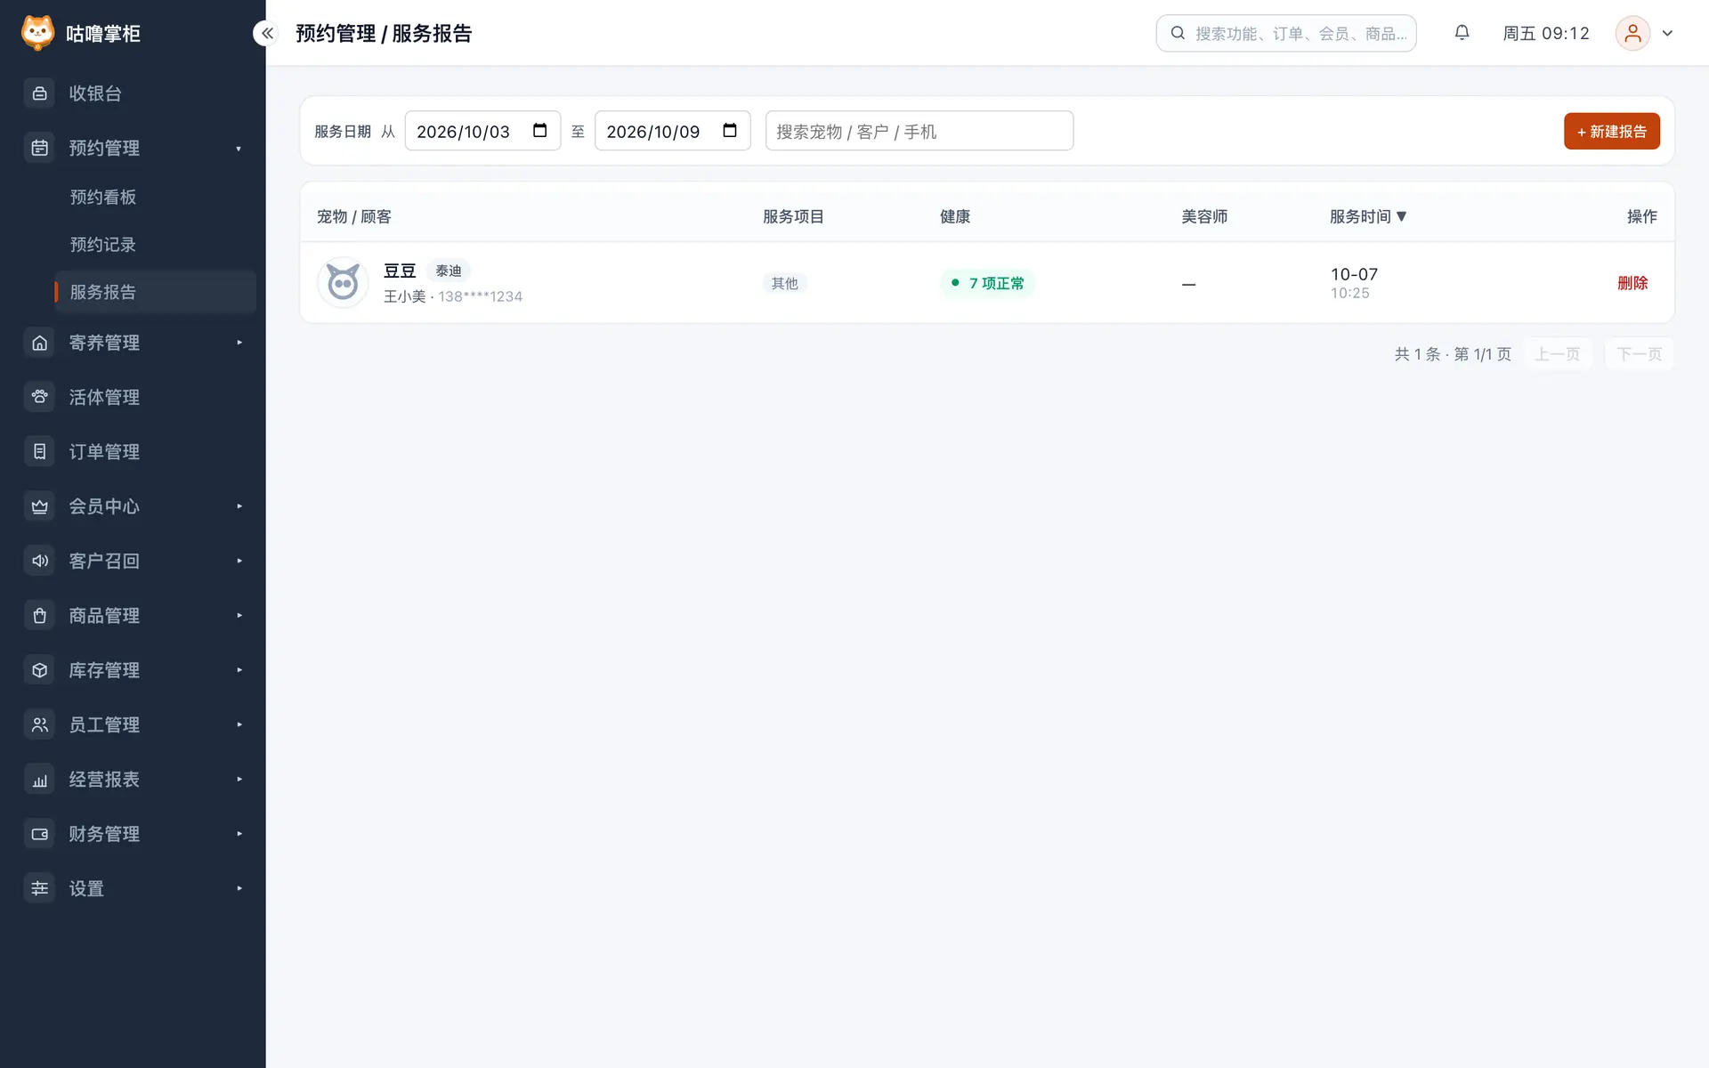This screenshot has width=1709, height=1068.
Task: Open the user account dropdown chevron
Action: point(1667,34)
